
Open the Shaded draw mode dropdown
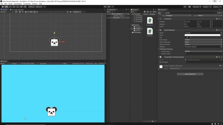(x=7, y=12)
